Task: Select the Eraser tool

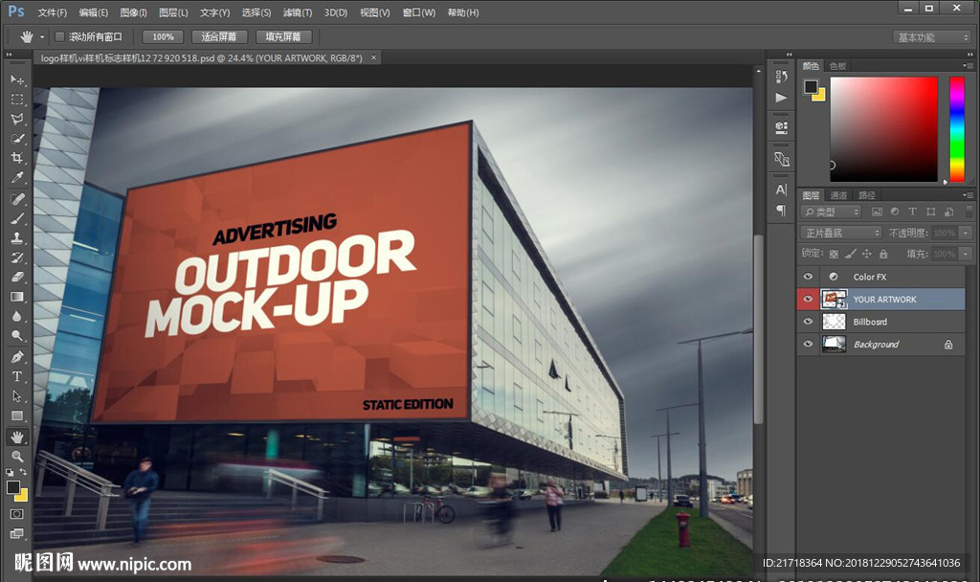Action: 17,277
